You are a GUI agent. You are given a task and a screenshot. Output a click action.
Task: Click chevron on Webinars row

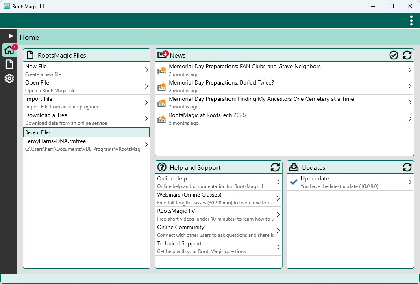(x=278, y=198)
